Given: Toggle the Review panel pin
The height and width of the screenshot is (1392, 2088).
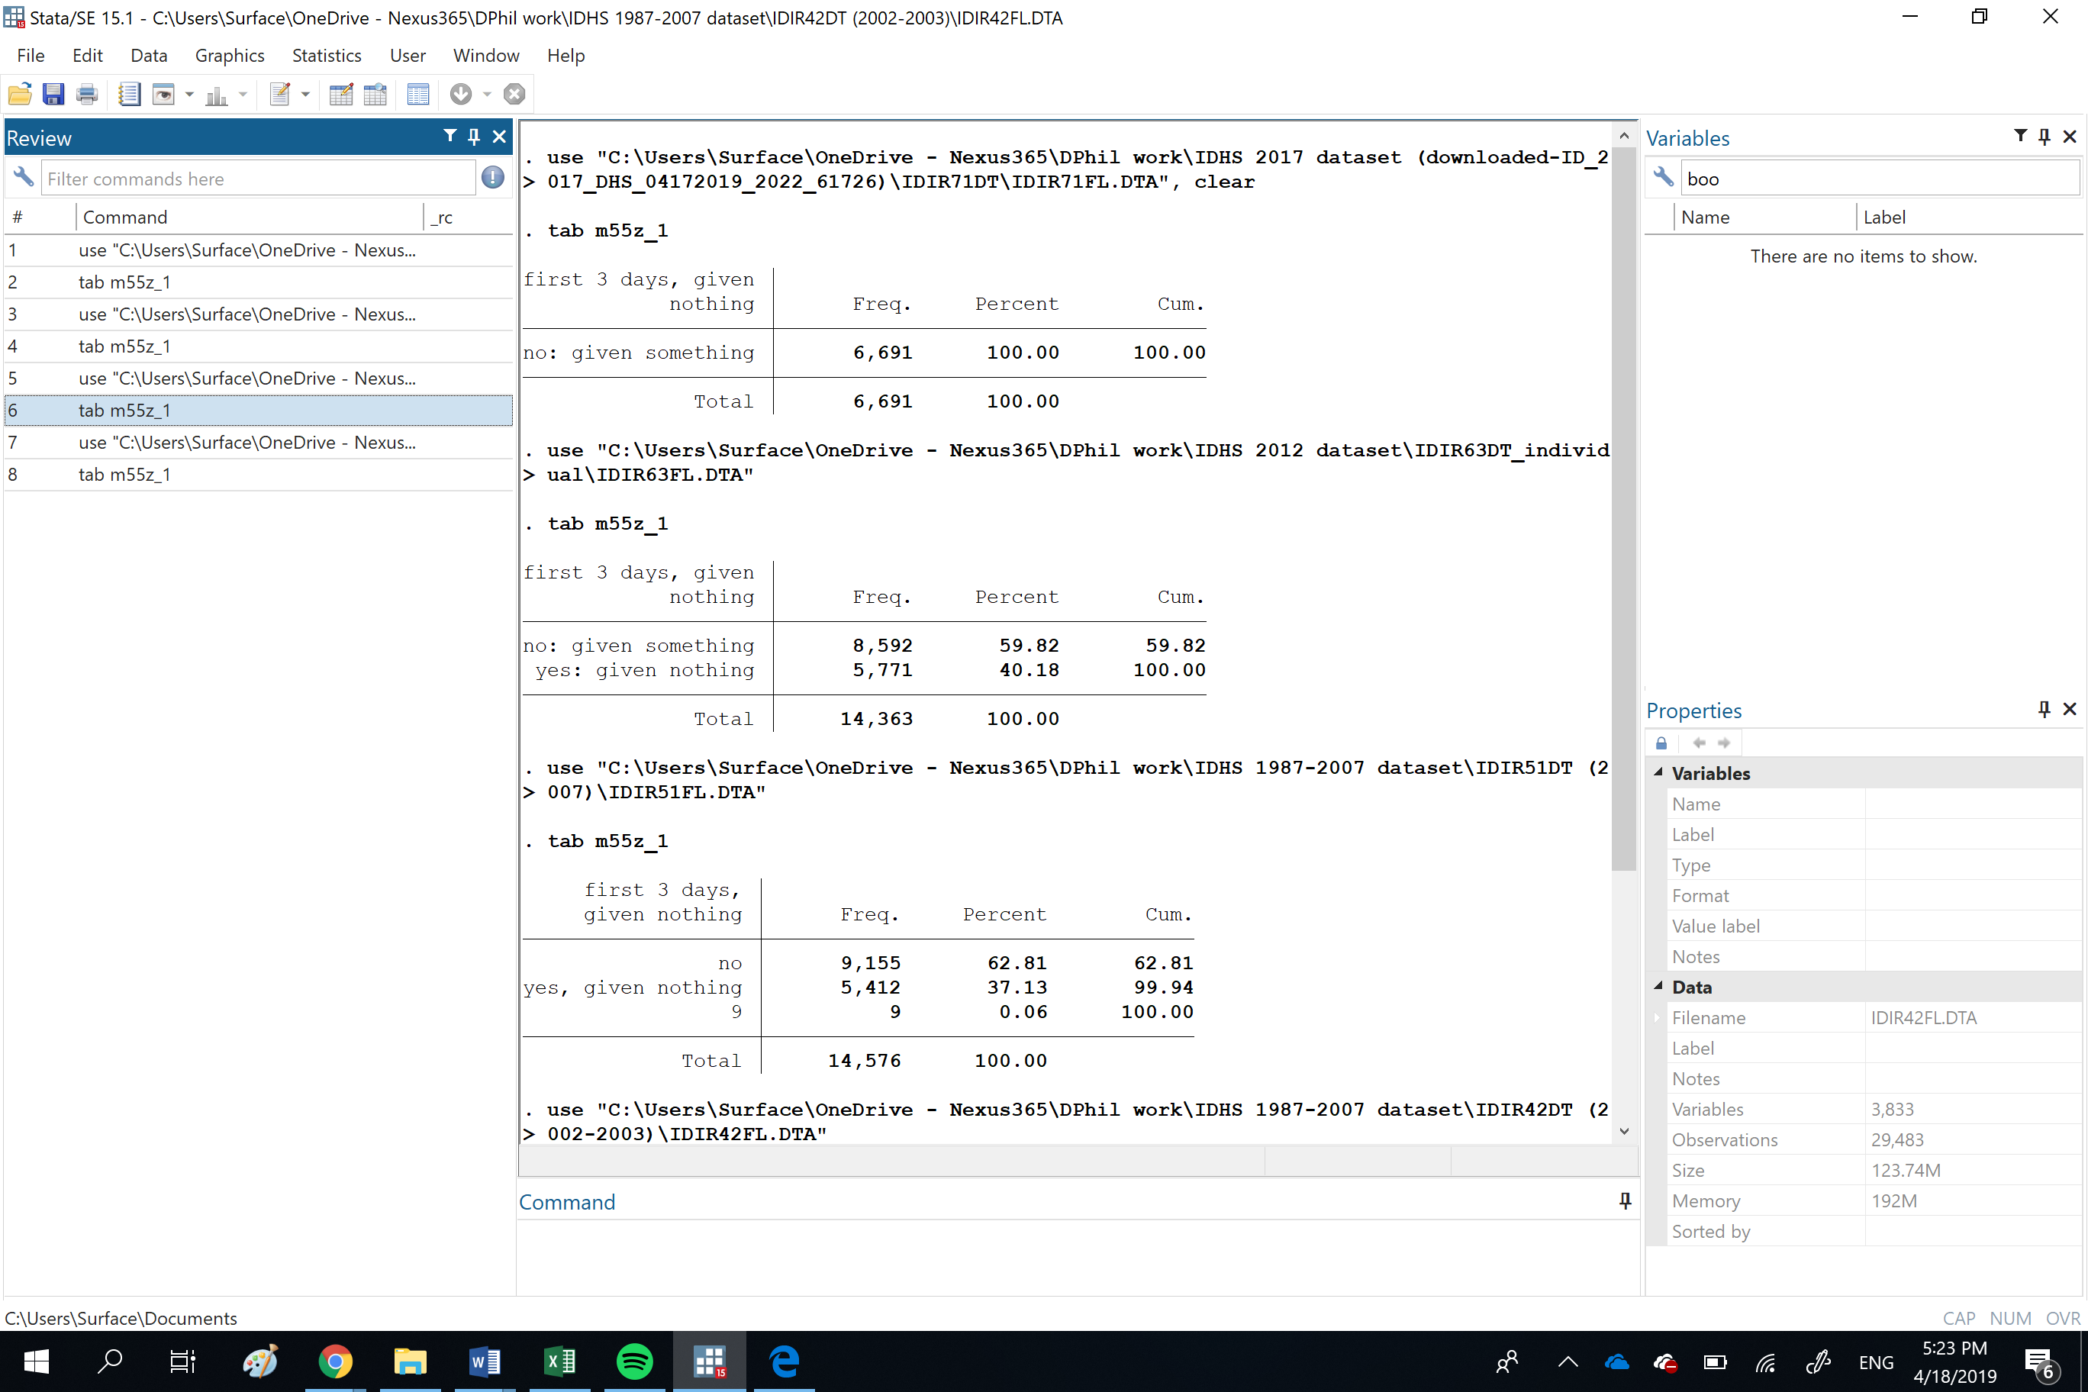Looking at the screenshot, I should [x=474, y=137].
